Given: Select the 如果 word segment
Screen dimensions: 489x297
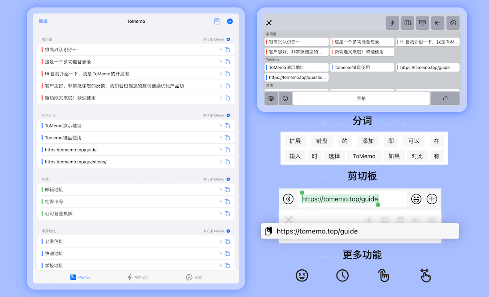Looking at the screenshot, I should point(394,156).
